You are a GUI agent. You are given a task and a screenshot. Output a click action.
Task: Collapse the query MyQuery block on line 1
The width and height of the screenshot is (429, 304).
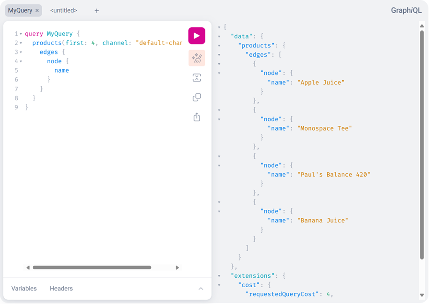(x=21, y=34)
